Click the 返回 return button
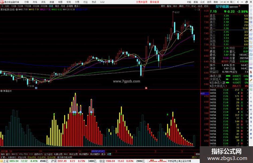 point(206,6)
